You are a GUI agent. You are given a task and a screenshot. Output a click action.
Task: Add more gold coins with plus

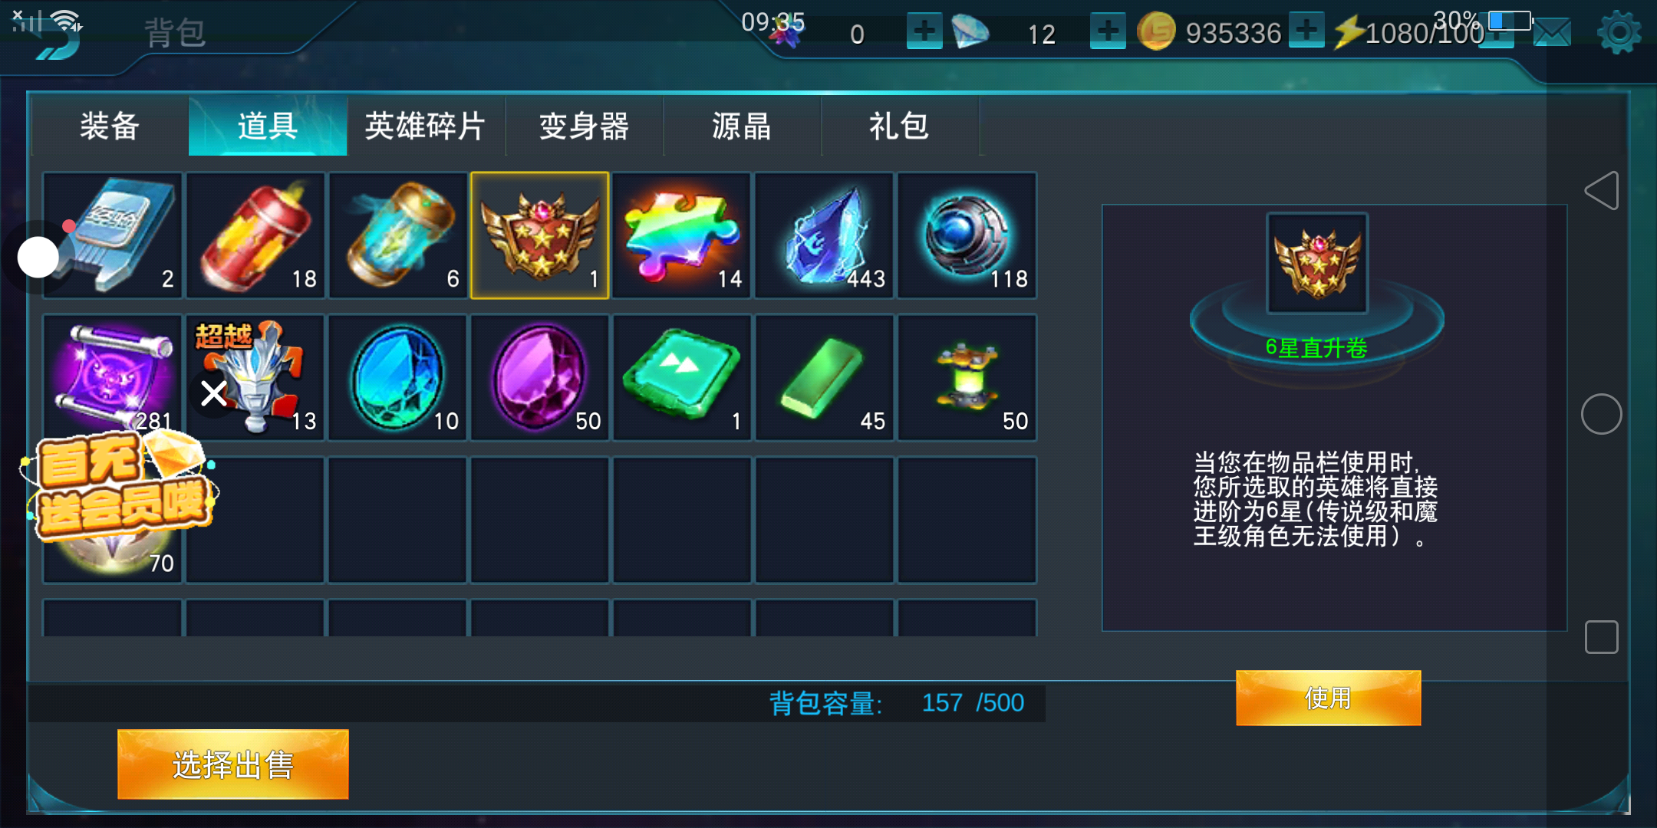(x=1306, y=31)
